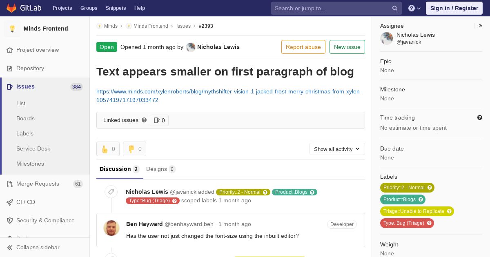This screenshot has width=490, height=257.
Task: Open the help question-mark menu
Action: pos(414,8)
